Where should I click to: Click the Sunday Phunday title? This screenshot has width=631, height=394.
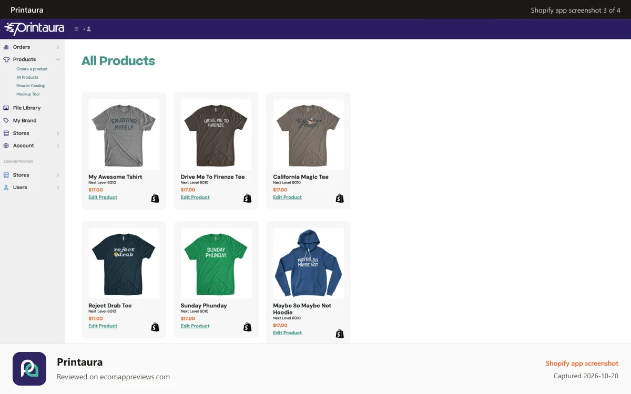204,306
